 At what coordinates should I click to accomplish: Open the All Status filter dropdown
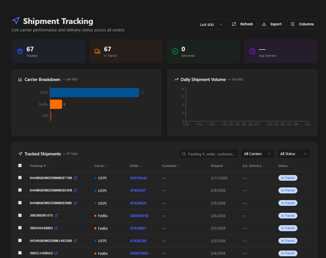pyautogui.click(x=294, y=154)
